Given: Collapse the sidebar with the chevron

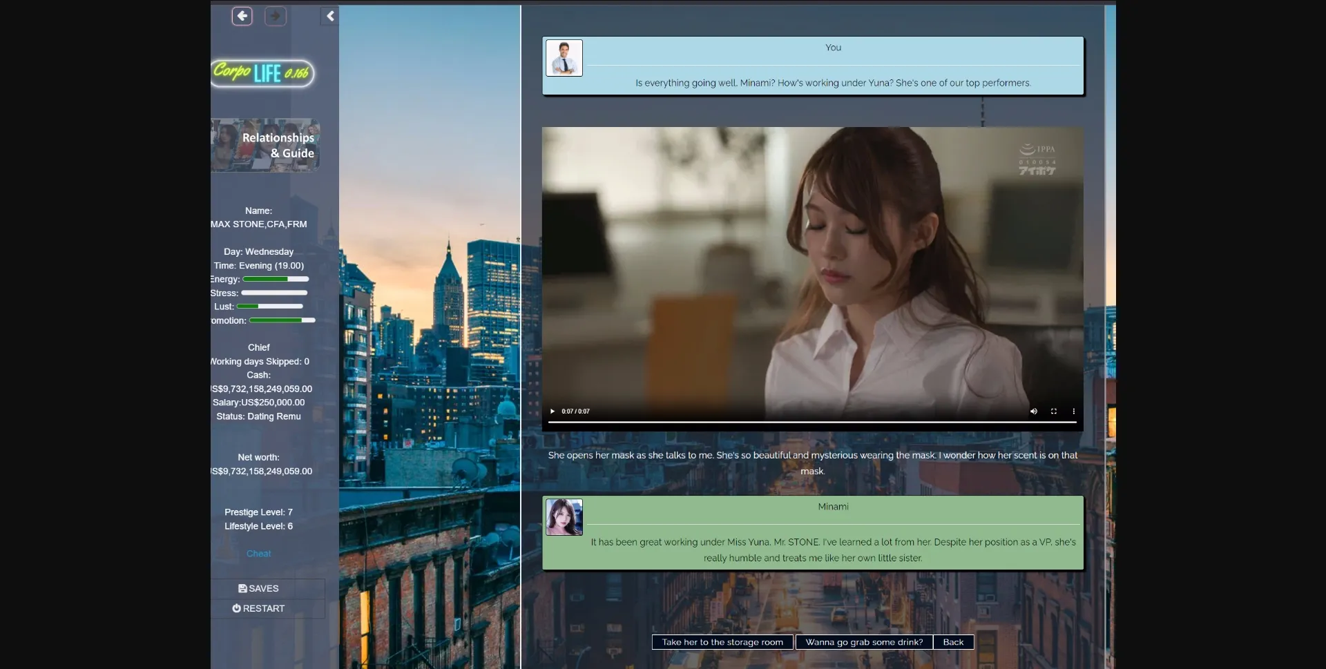Looking at the screenshot, I should [x=330, y=16].
